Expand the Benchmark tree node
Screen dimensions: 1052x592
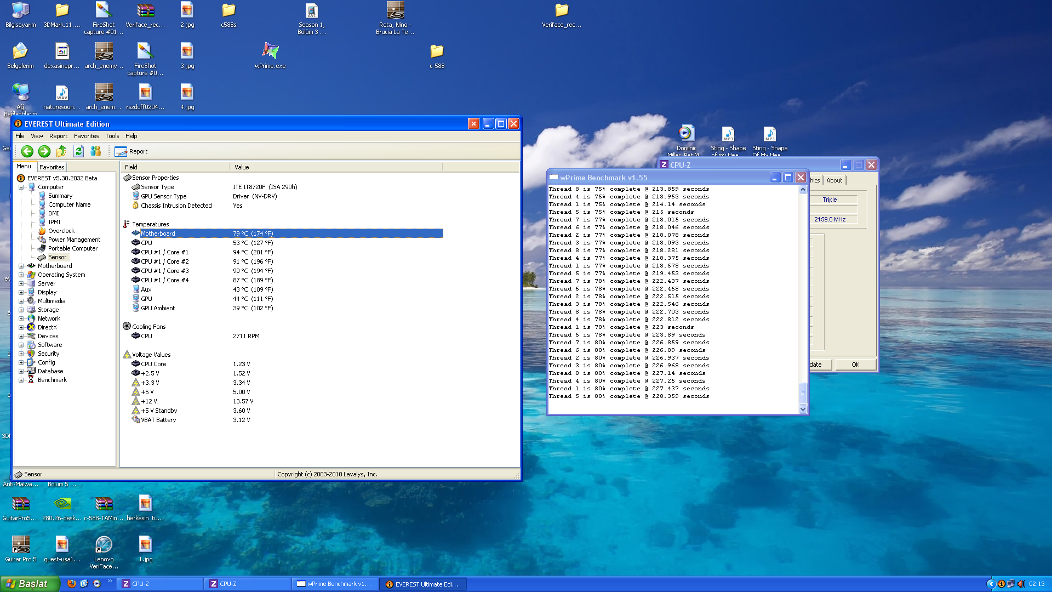click(21, 380)
